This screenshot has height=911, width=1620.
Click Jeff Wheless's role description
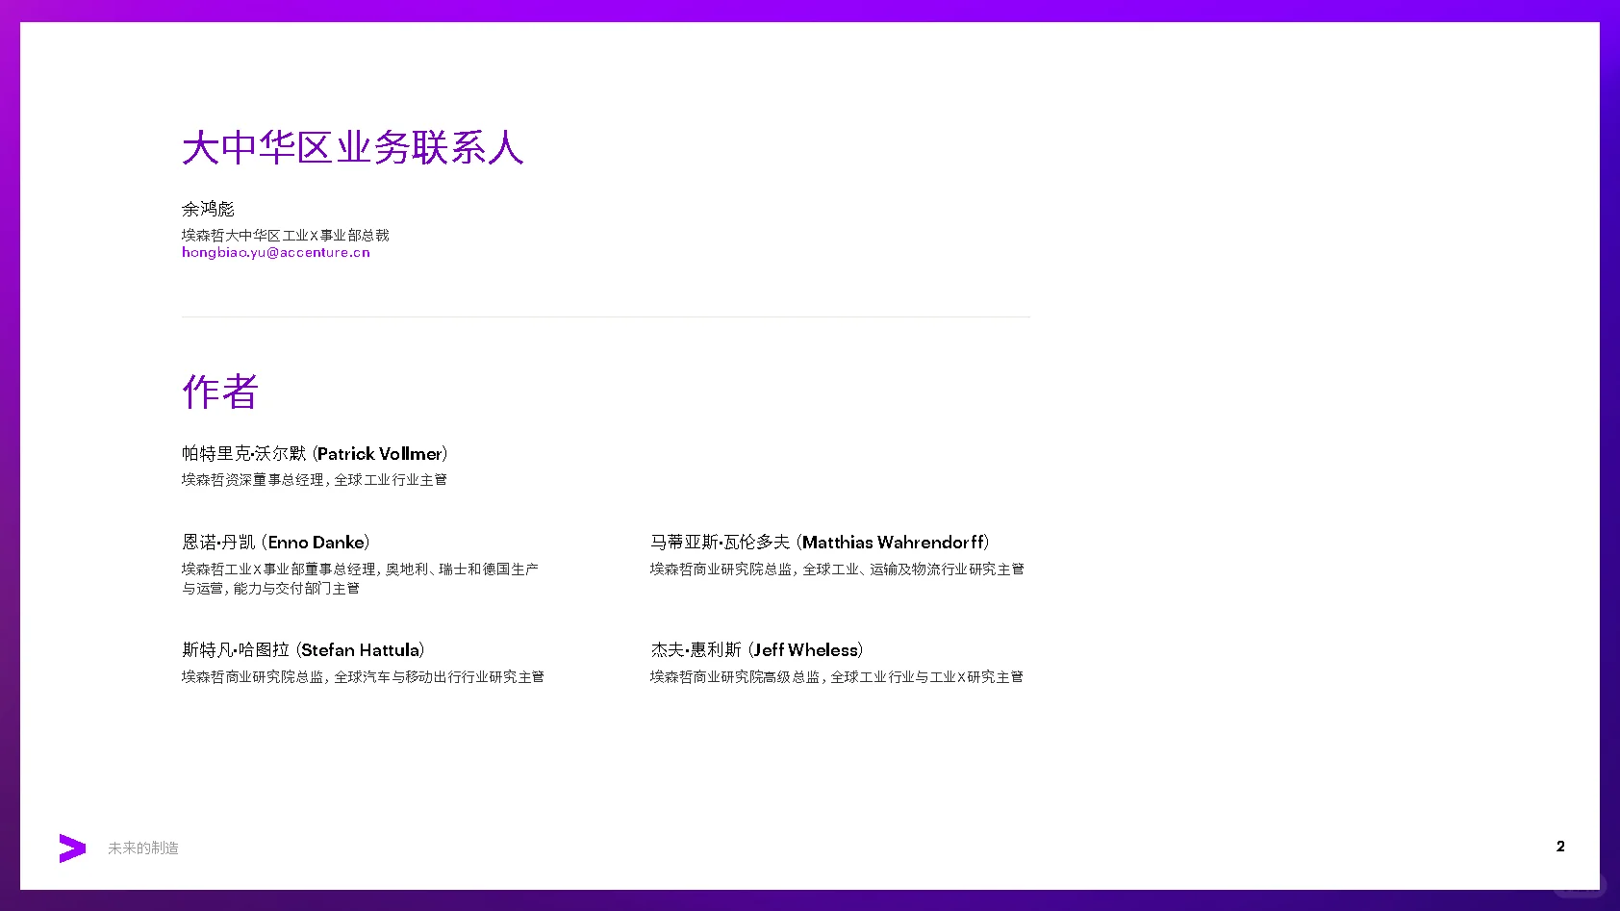835,676
